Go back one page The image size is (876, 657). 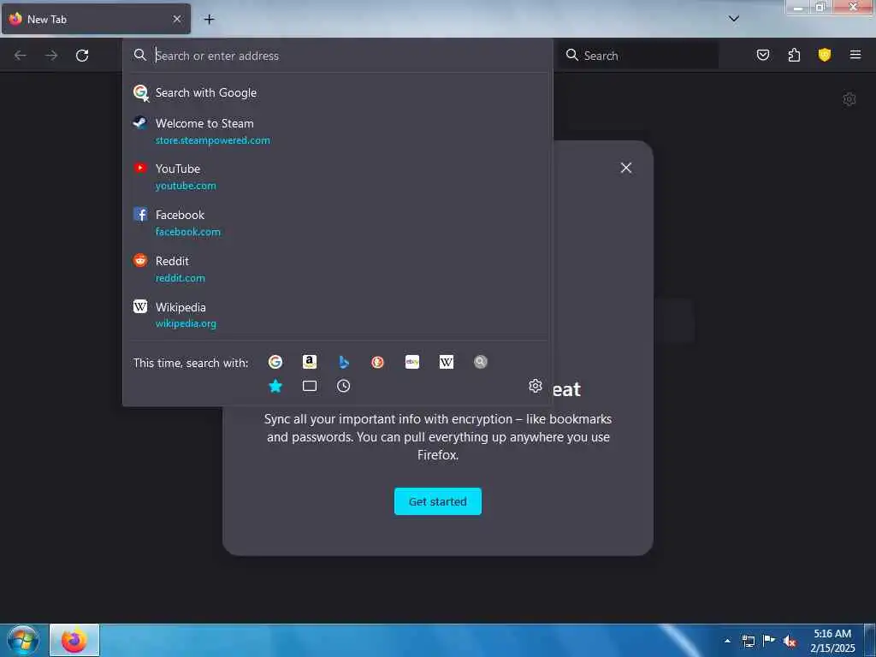click(21, 56)
